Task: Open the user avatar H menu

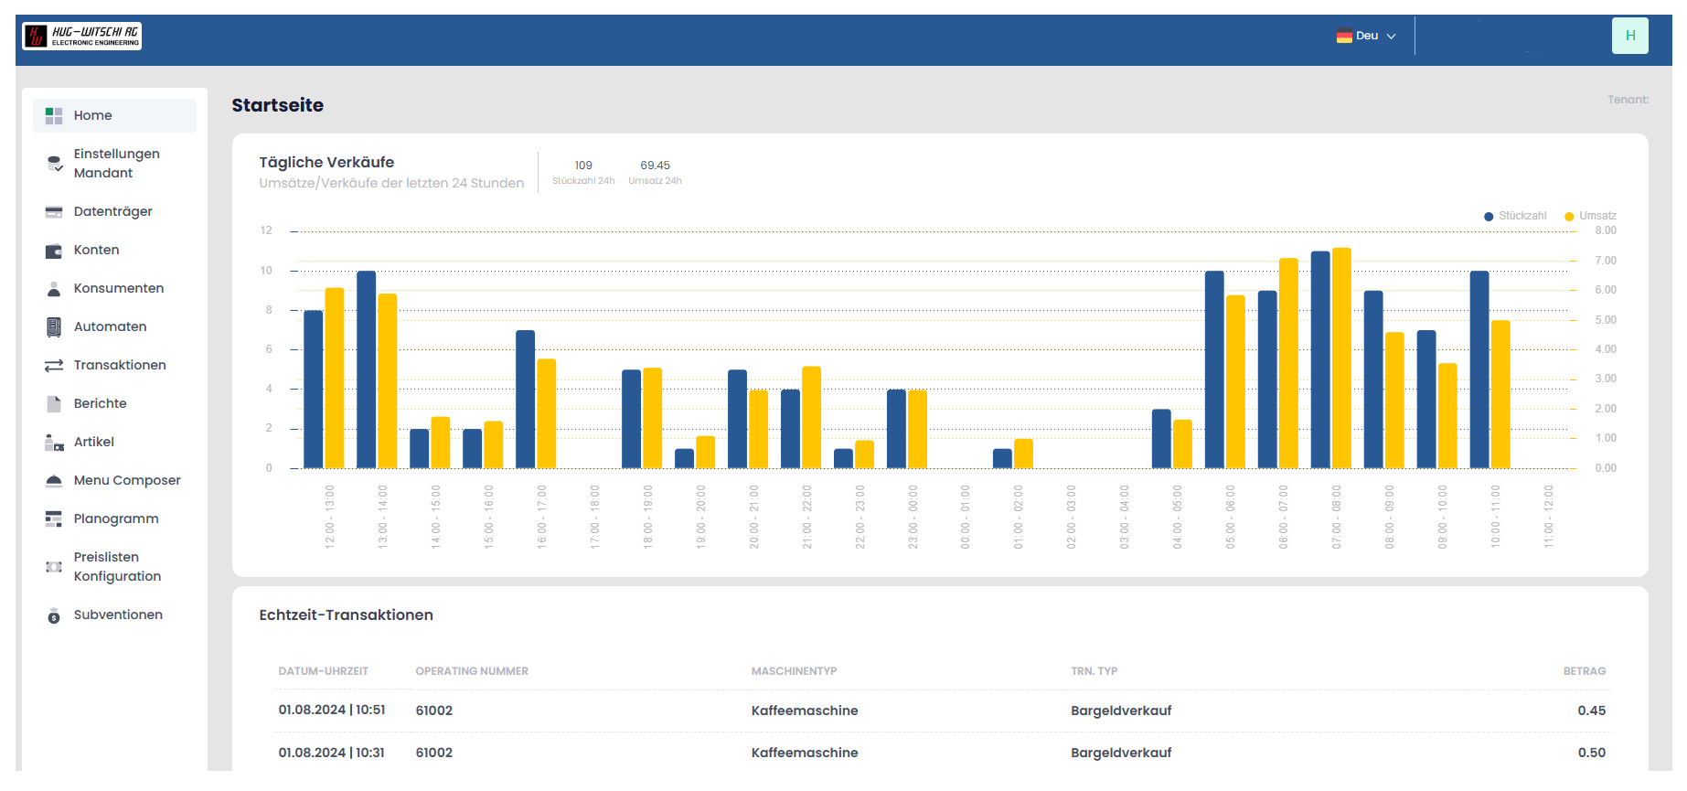Action: (1629, 37)
